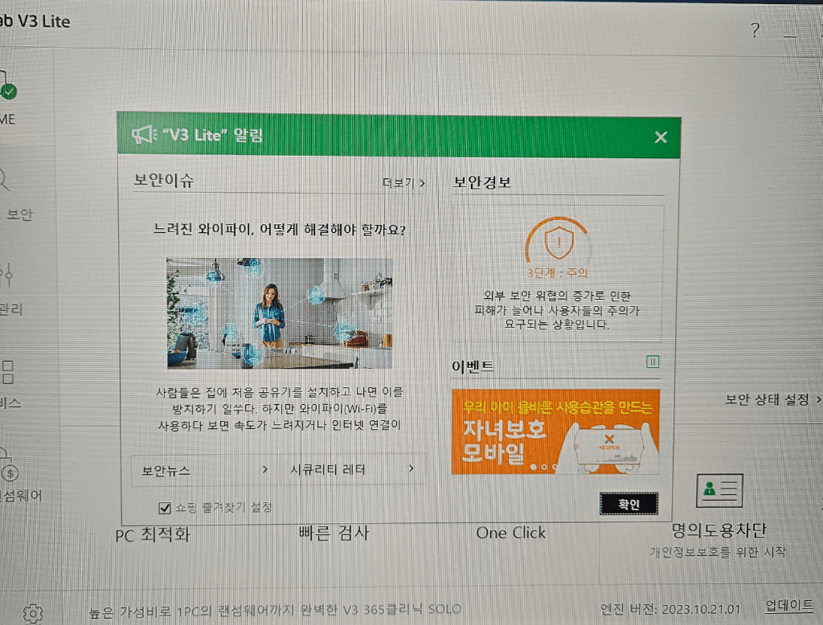823x625 pixels.
Task: Open the 보안뉴스 section
Action: point(205,470)
